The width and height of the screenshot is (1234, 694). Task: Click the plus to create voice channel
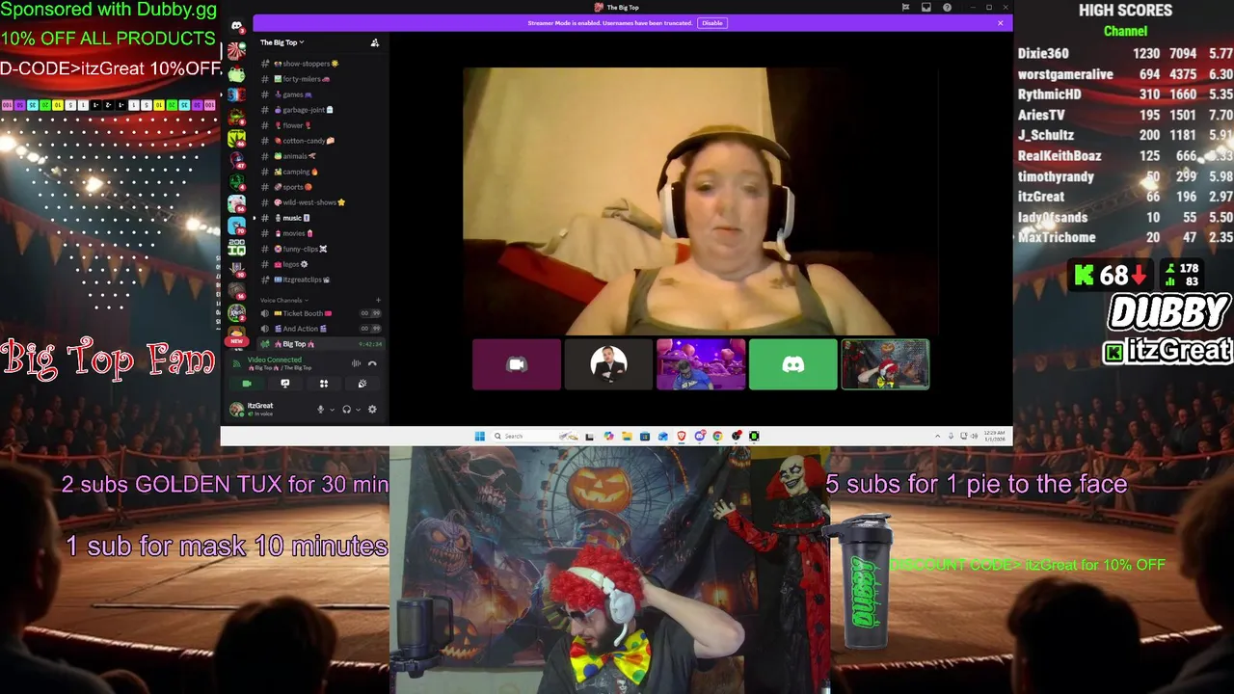[x=378, y=300]
